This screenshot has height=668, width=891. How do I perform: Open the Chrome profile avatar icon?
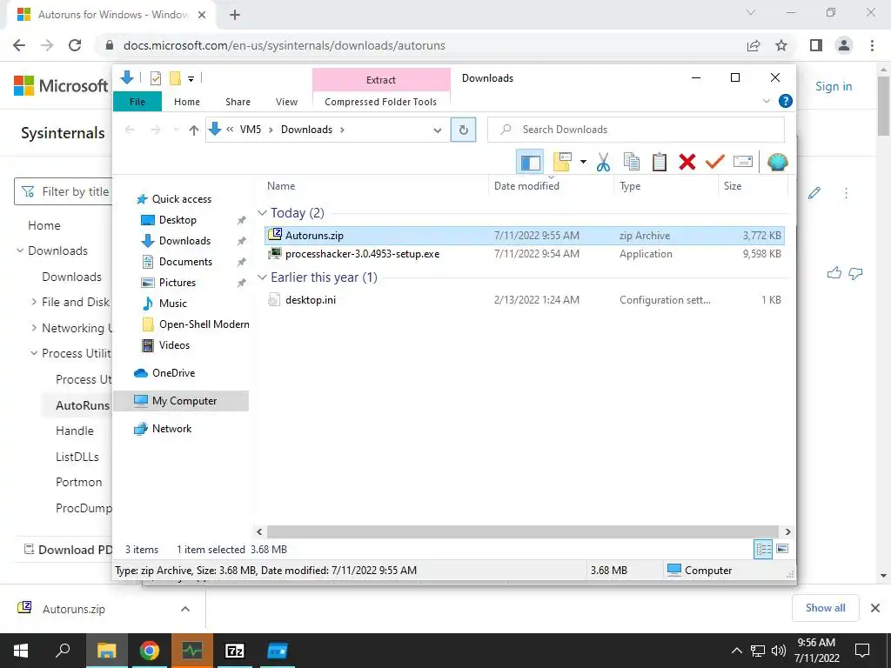(844, 45)
